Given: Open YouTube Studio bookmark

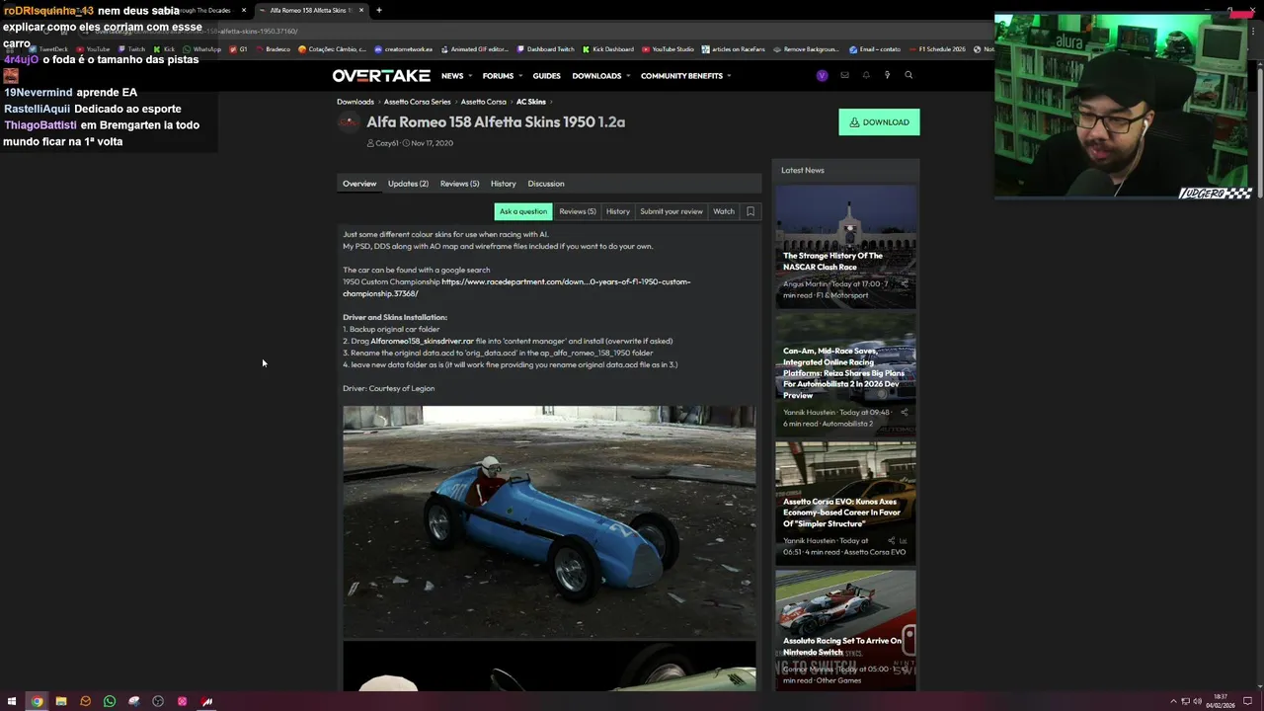Looking at the screenshot, I should coord(668,49).
